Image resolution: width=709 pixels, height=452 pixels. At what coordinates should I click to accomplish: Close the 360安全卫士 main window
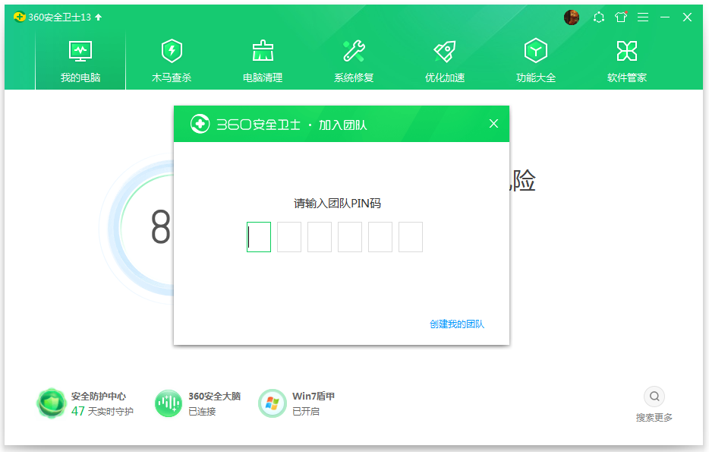tap(687, 17)
